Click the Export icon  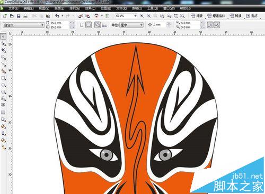coord(87,16)
